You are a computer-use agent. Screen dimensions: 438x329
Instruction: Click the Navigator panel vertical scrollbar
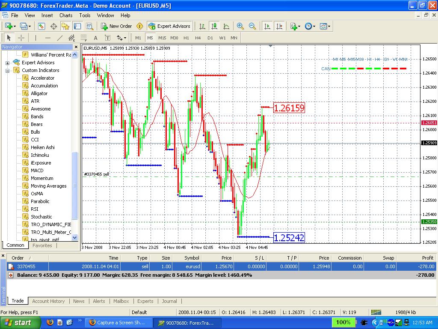[75, 184]
